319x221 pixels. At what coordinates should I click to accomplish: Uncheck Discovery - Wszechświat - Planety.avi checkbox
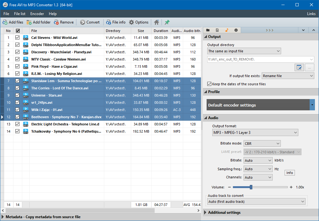[18, 52]
